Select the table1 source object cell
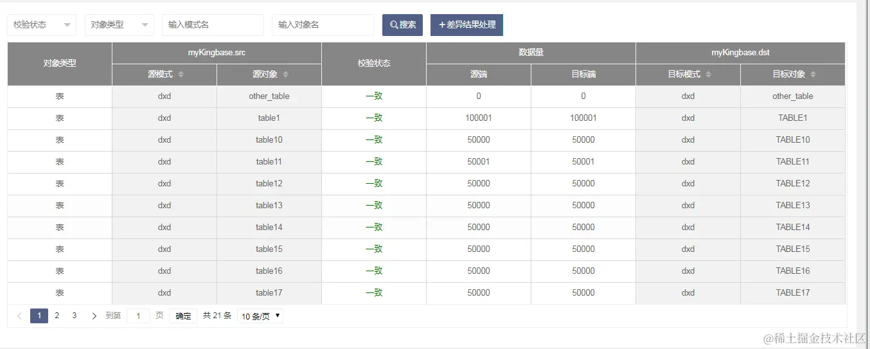Screen dimensions: 870x349 tap(269, 118)
